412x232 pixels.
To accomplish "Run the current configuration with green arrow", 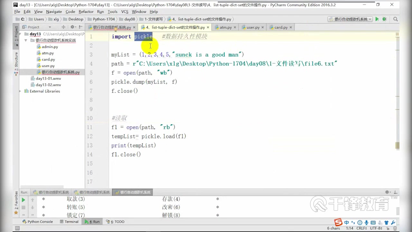I will (377, 19).
